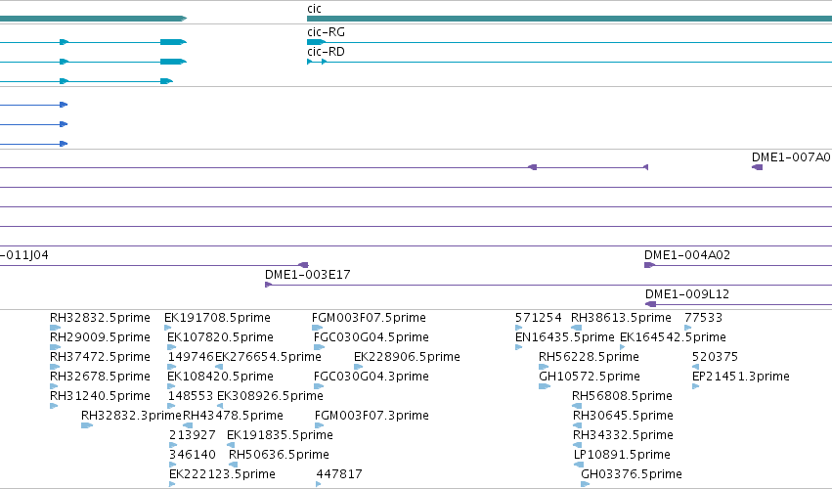
Task: Click the long teal cic gene bar
Action: (569, 19)
